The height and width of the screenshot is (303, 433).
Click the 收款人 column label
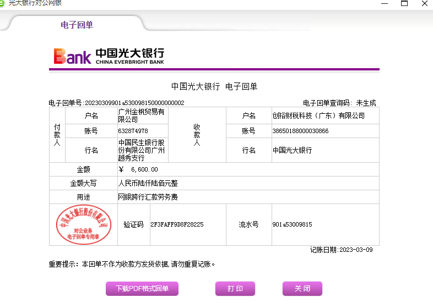(x=197, y=135)
